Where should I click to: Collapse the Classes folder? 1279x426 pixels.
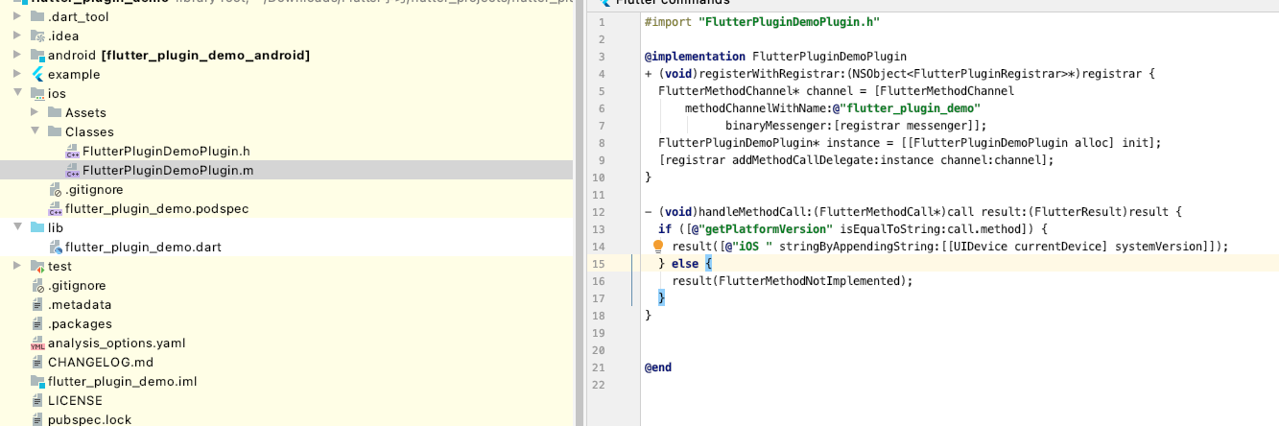point(36,131)
